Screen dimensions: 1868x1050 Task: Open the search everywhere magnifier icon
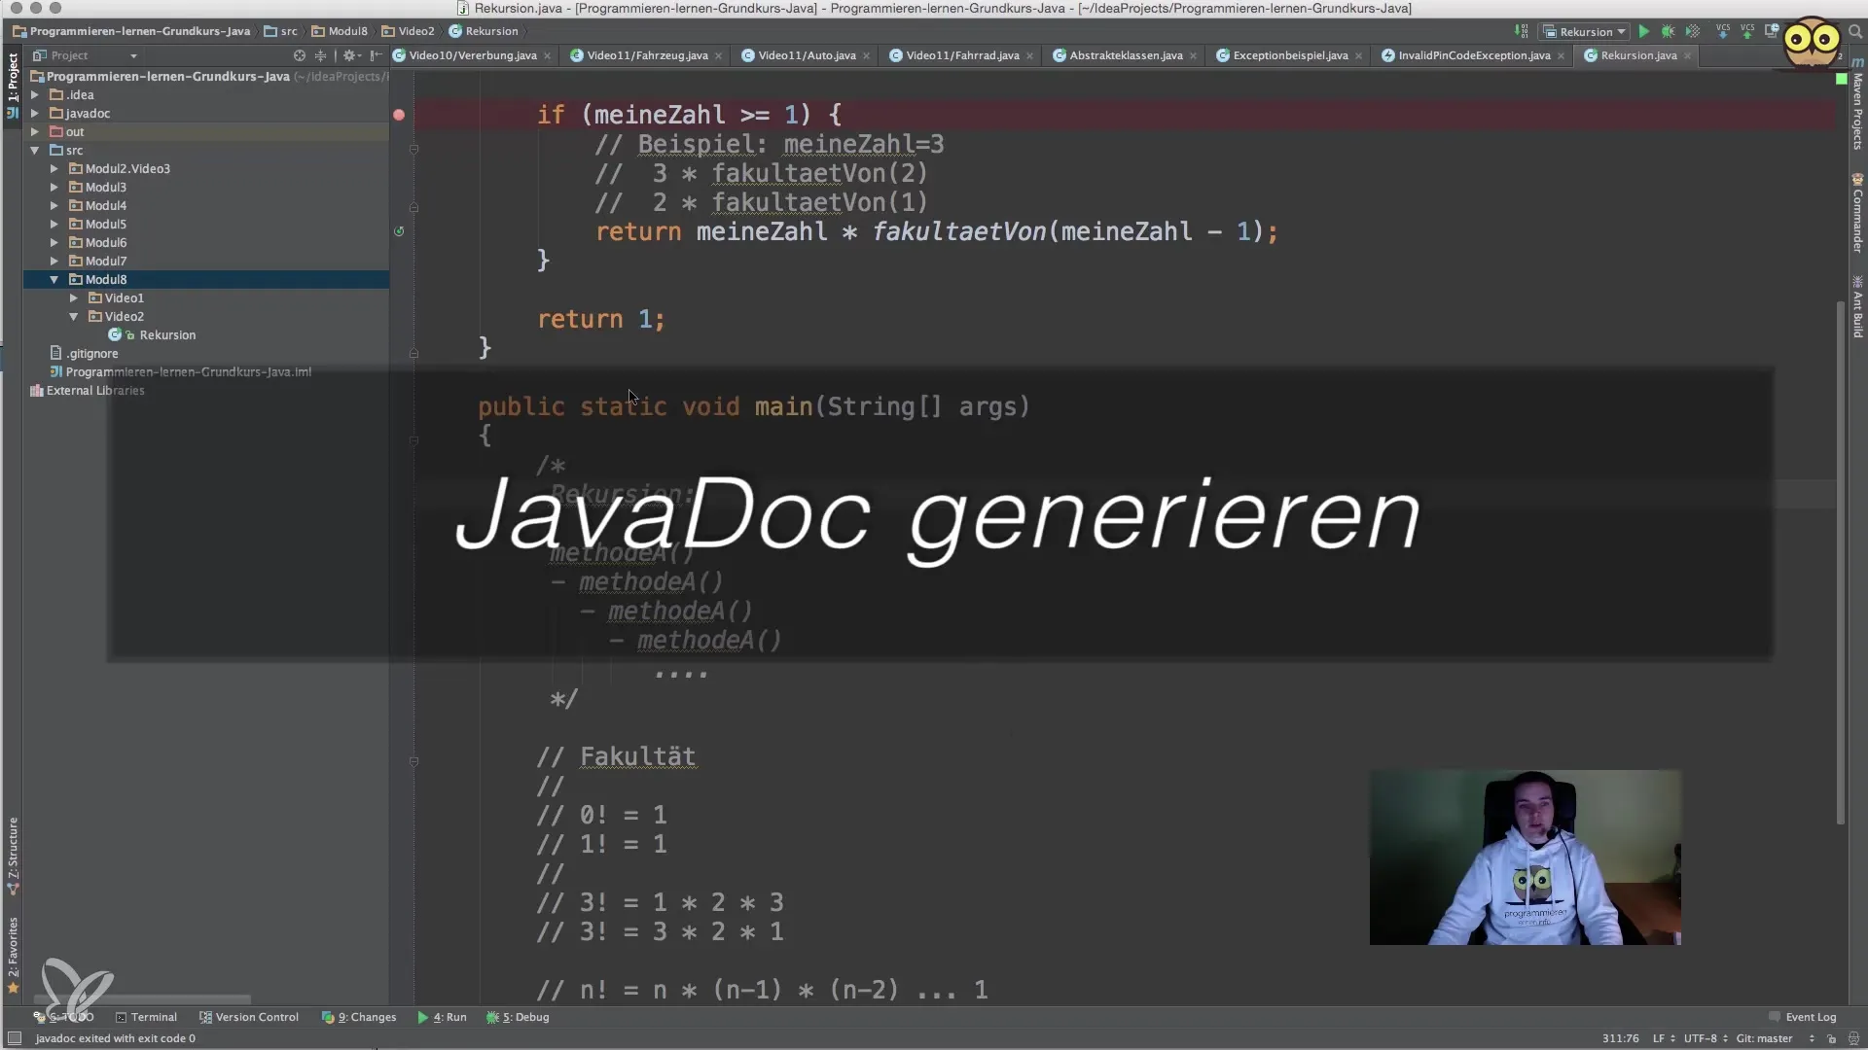(1854, 31)
